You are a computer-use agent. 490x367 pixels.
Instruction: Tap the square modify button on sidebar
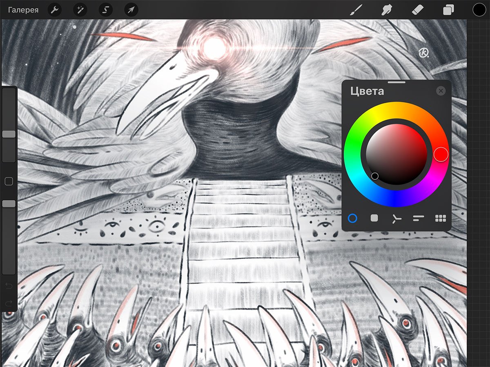click(9, 181)
